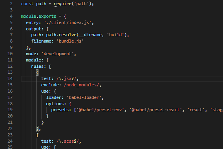Click the 'react' preset string
Viewport: 223px width, 149px height.
click(196, 110)
